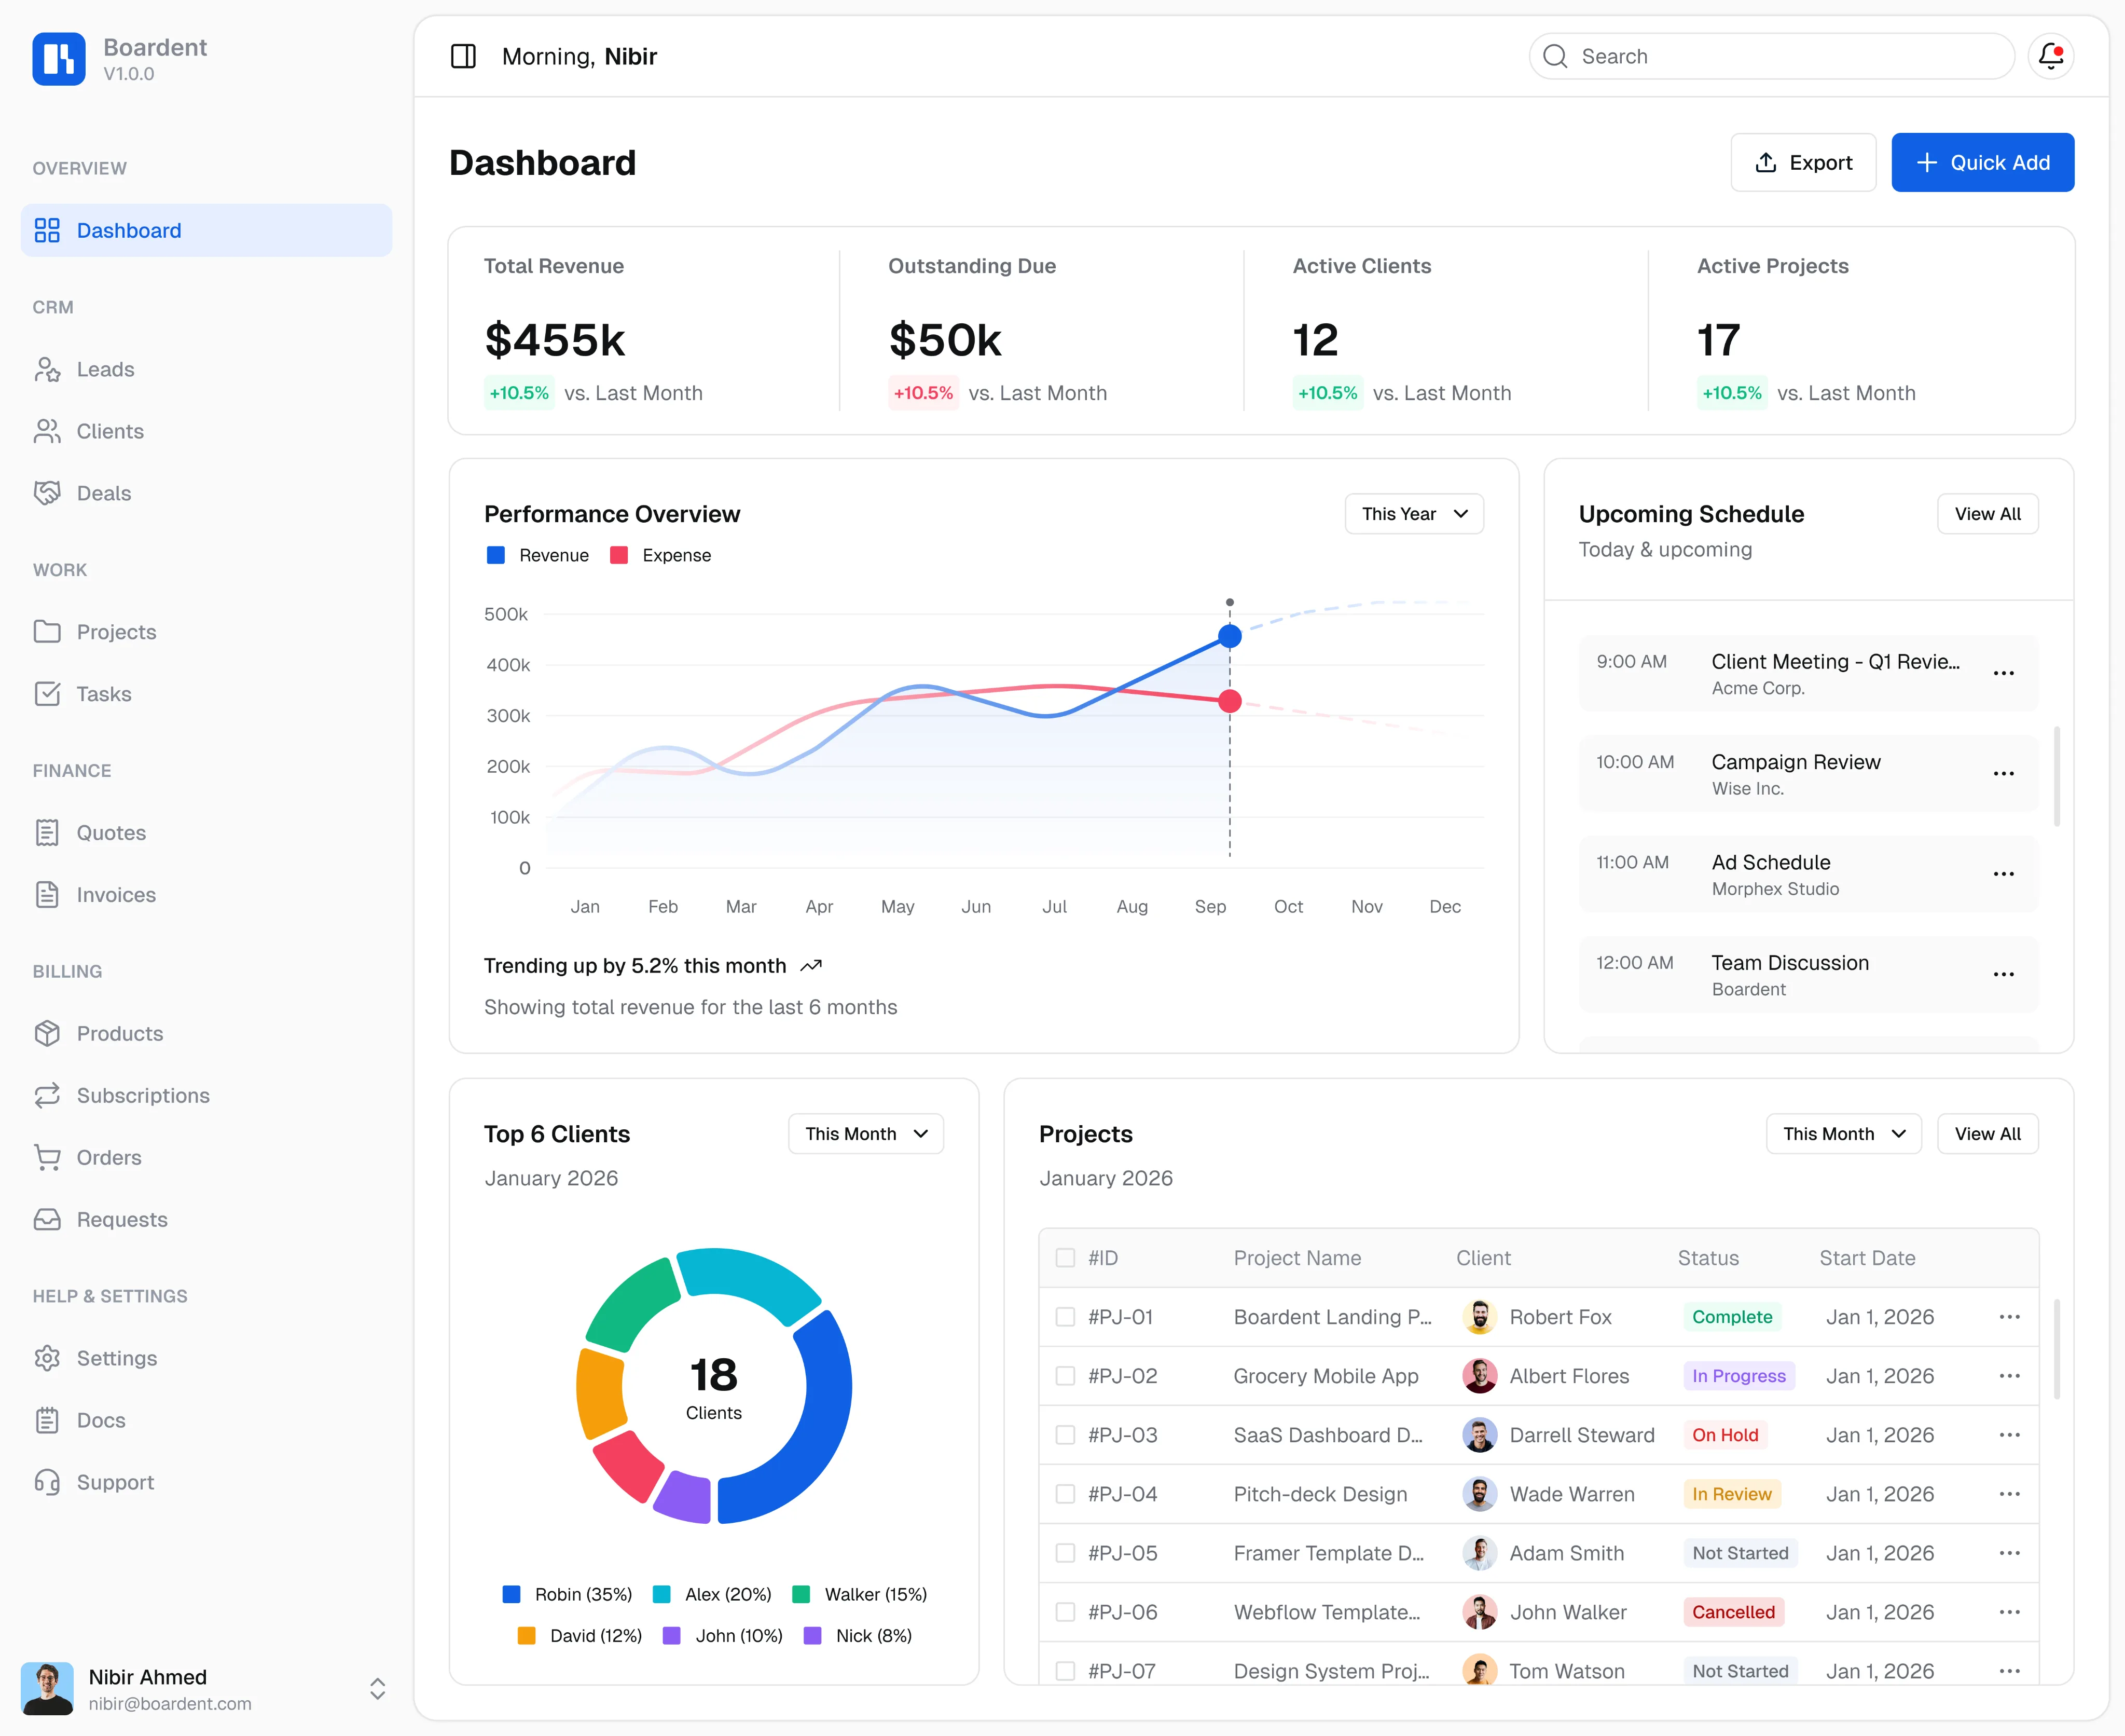This screenshot has height=1736, width=2125.
Task: Open options for Client Meeting schedule item
Action: 2003,673
